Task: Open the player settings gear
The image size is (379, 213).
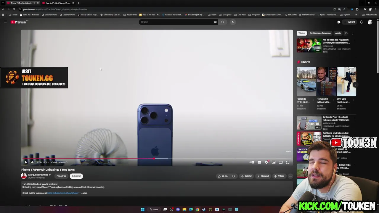Action: click(266, 162)
